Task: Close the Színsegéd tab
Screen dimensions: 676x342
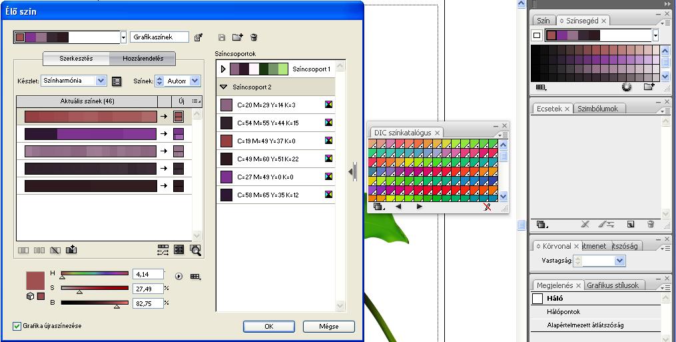Action: [603, 21]
